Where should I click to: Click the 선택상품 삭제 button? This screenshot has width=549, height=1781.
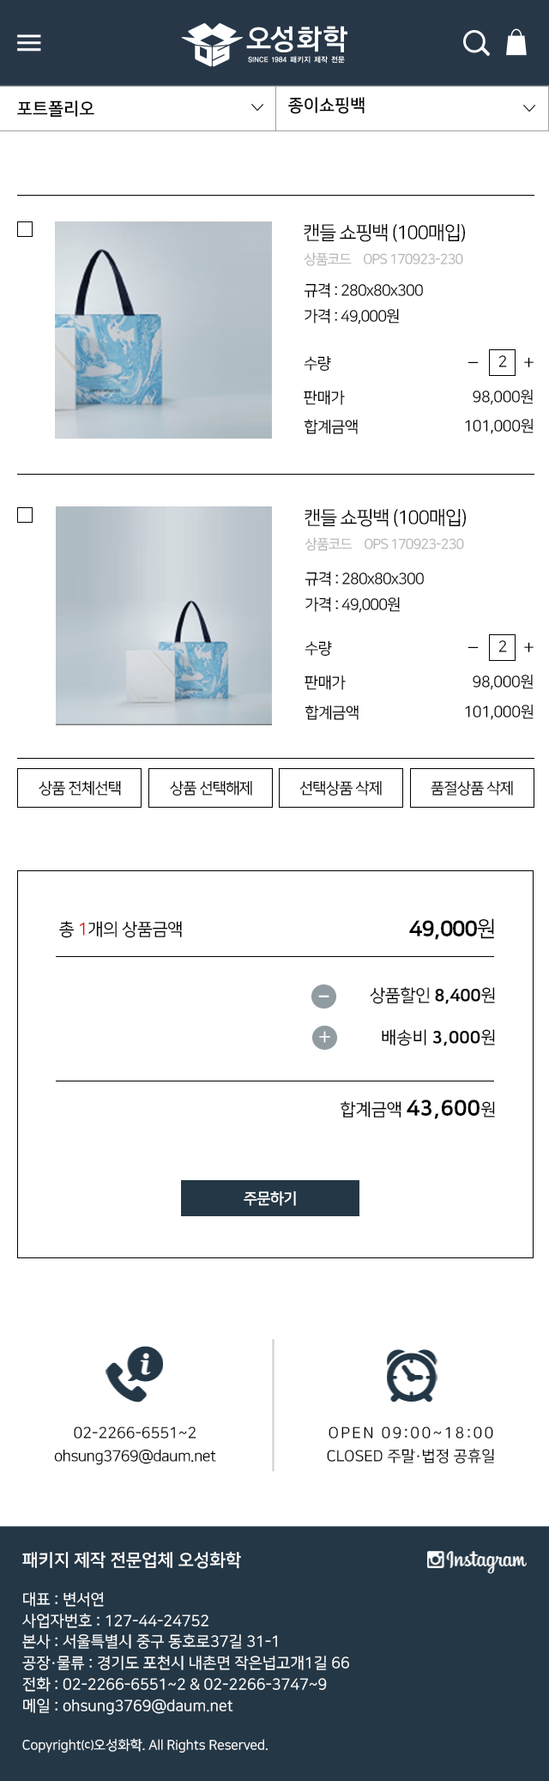[x=341, y=787]
